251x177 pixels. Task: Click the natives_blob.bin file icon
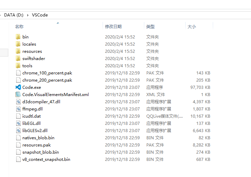[x=18, y=138]
